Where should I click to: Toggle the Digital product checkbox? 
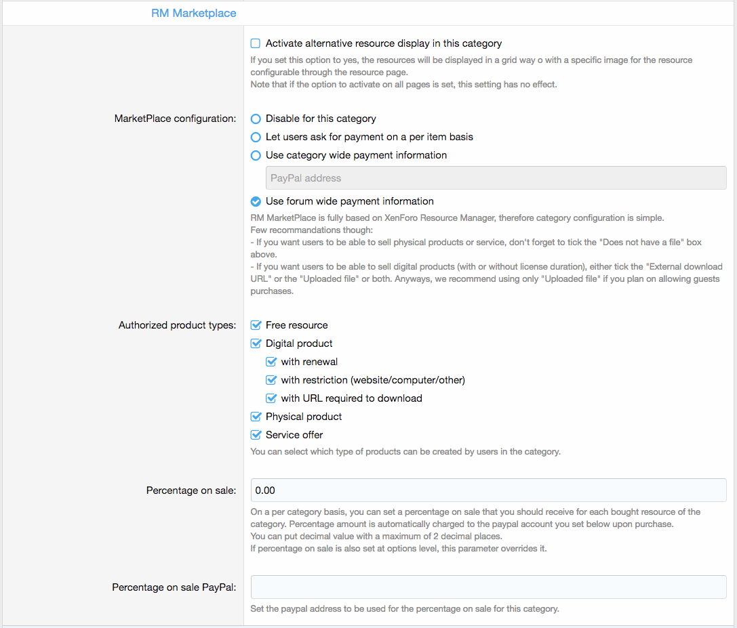[x=256, y=343]
